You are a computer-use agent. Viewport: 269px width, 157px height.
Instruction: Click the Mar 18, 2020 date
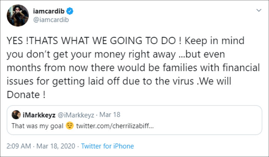pos(56,146)
